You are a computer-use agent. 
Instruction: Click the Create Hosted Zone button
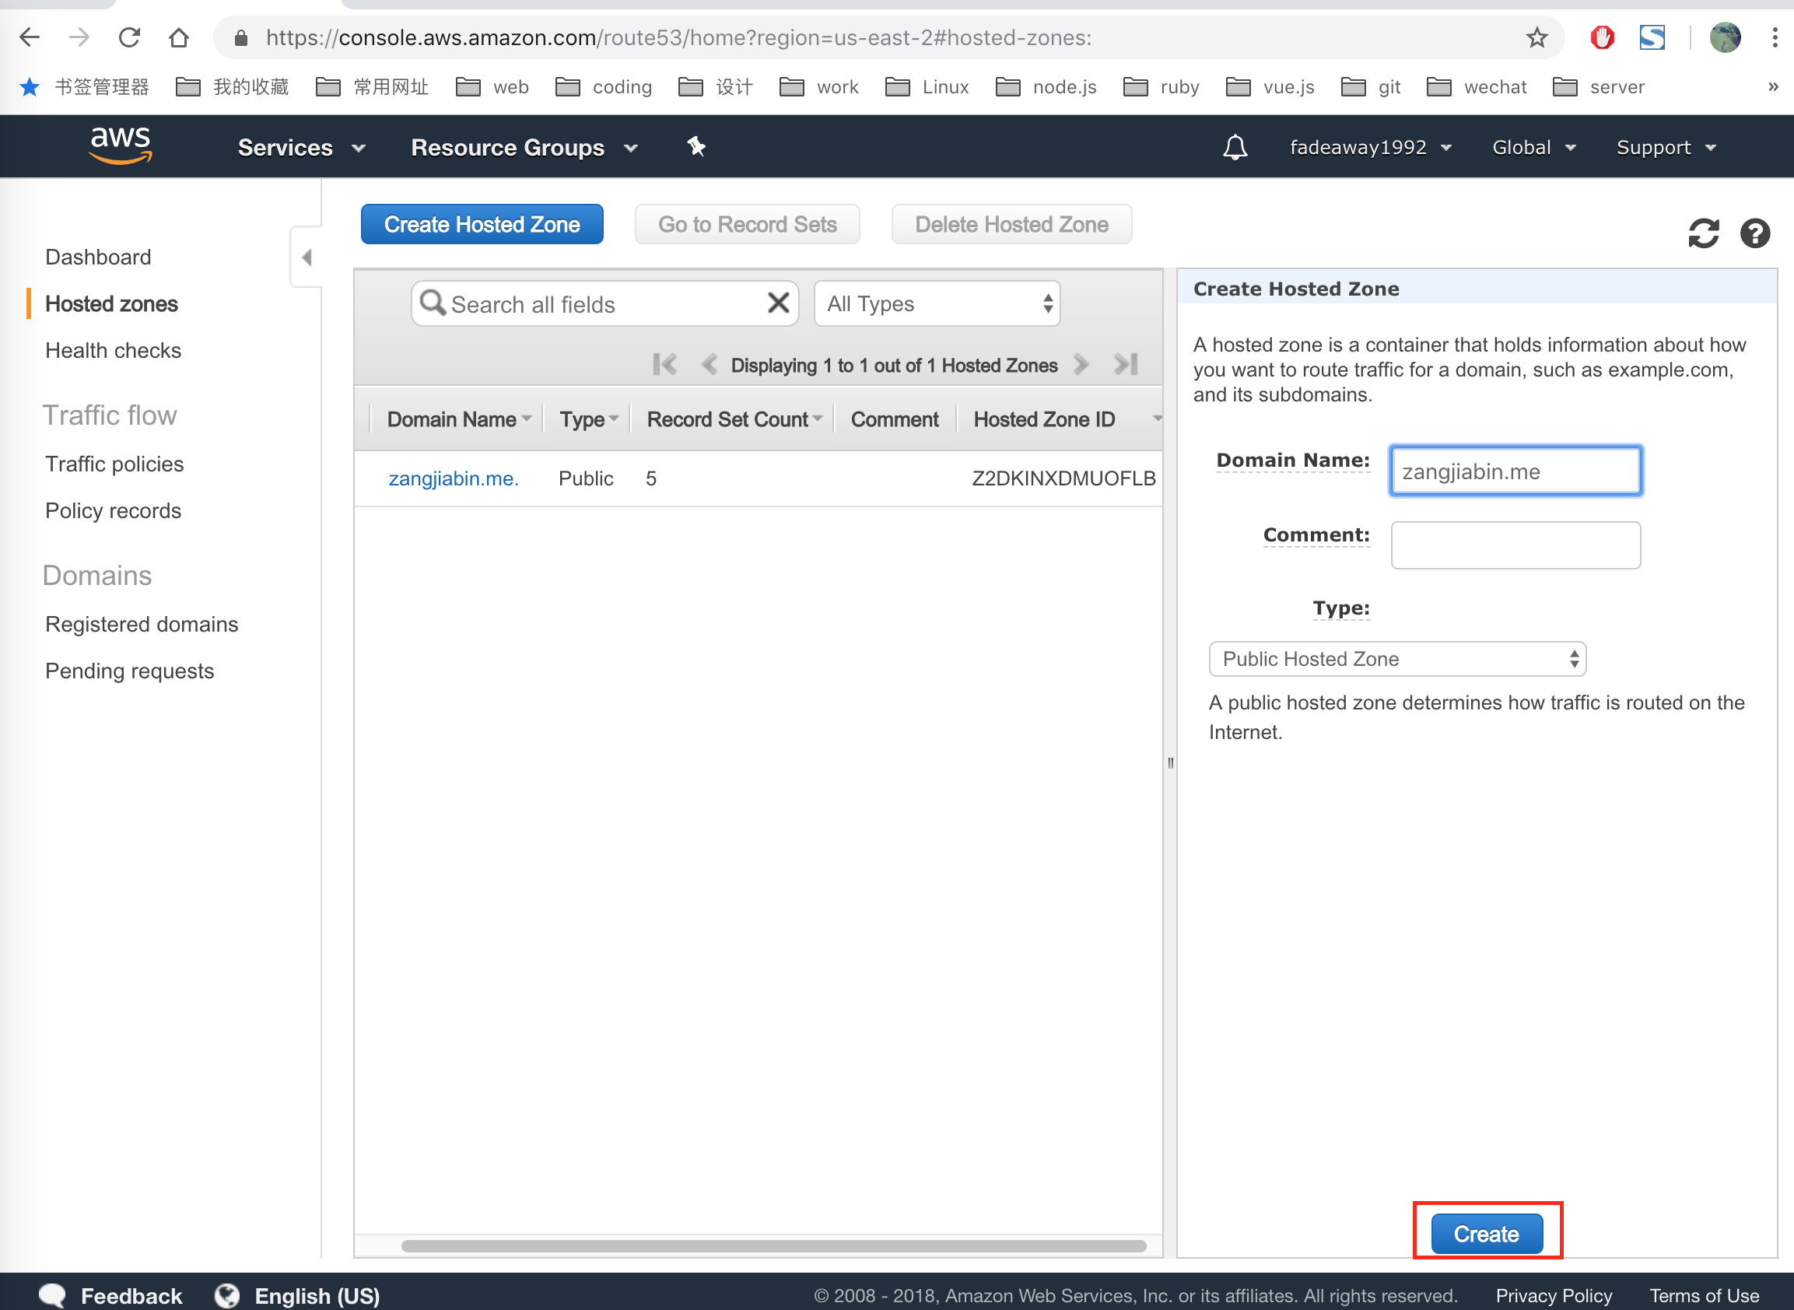[x=482, y=224]
